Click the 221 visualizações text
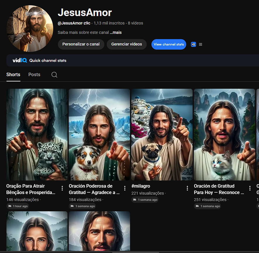259x253 pixels. [x=148, y=193]
